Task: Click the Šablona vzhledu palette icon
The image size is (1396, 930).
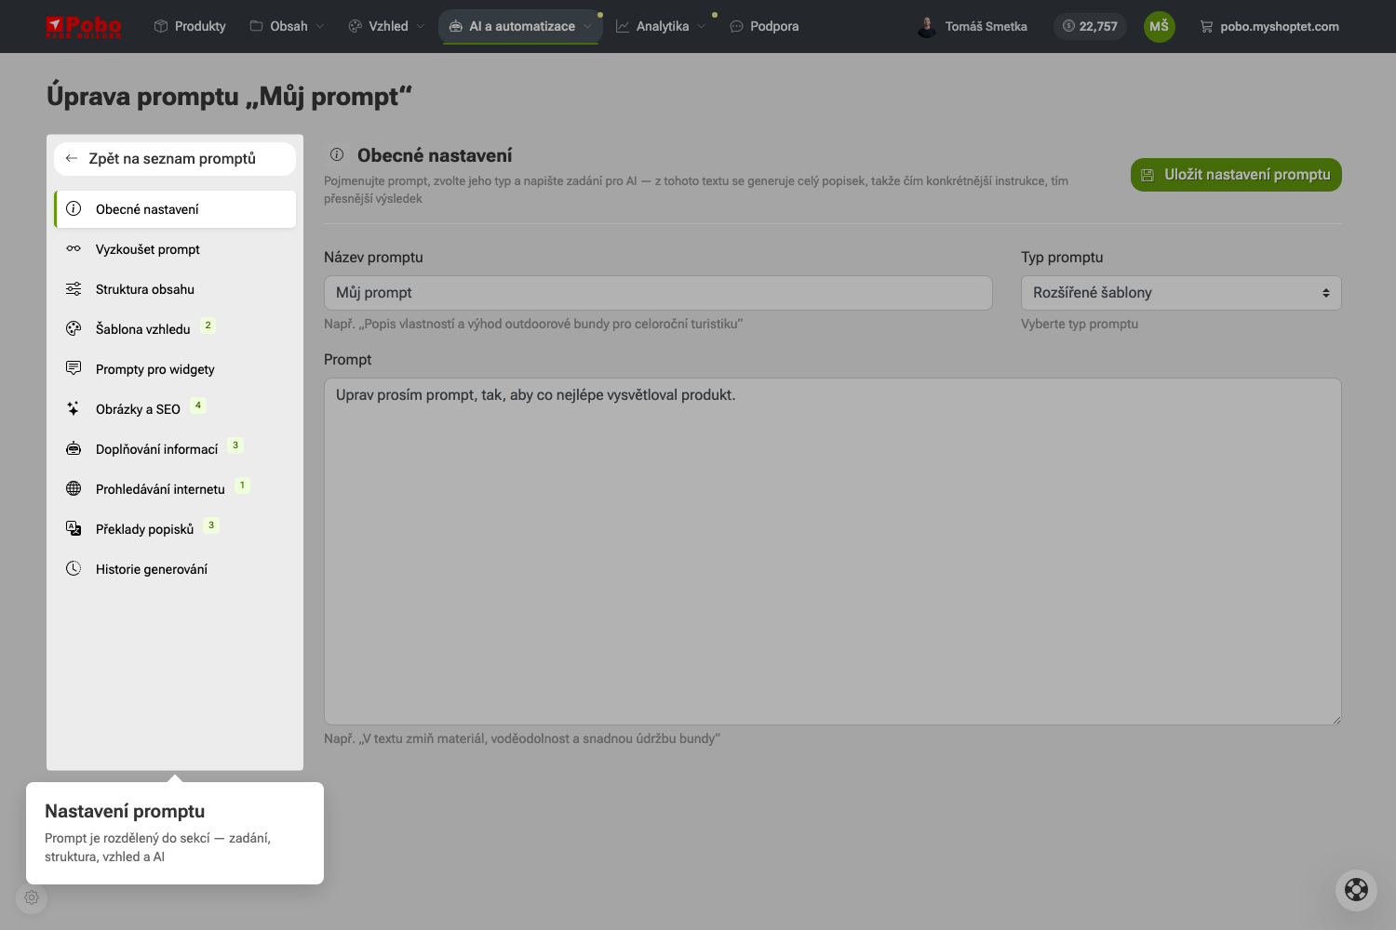Action: click(x=74, y=328)
